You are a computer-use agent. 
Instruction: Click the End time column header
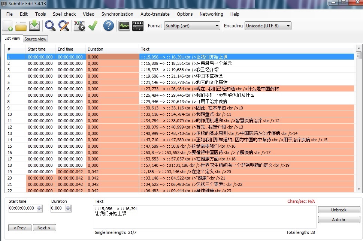click(x=70, y=49)
